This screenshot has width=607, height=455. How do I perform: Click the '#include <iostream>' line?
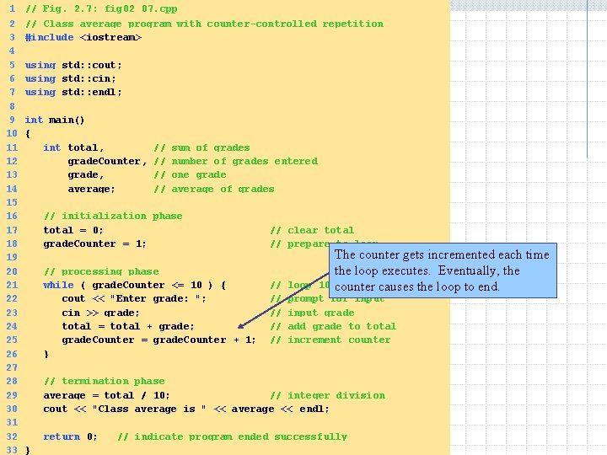click(83, 37)
